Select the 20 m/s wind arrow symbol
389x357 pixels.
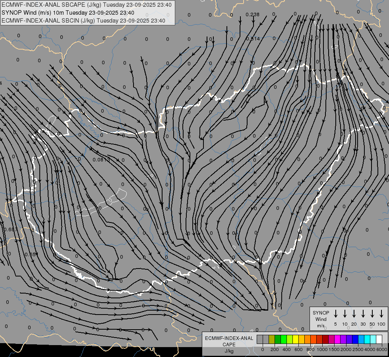[x=354, y=314]
